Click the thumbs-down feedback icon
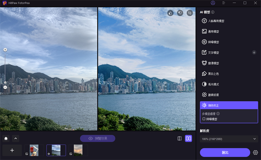 click(180, 13)
